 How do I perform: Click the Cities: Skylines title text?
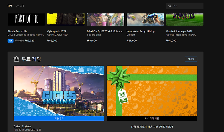[x=23, y=126]
